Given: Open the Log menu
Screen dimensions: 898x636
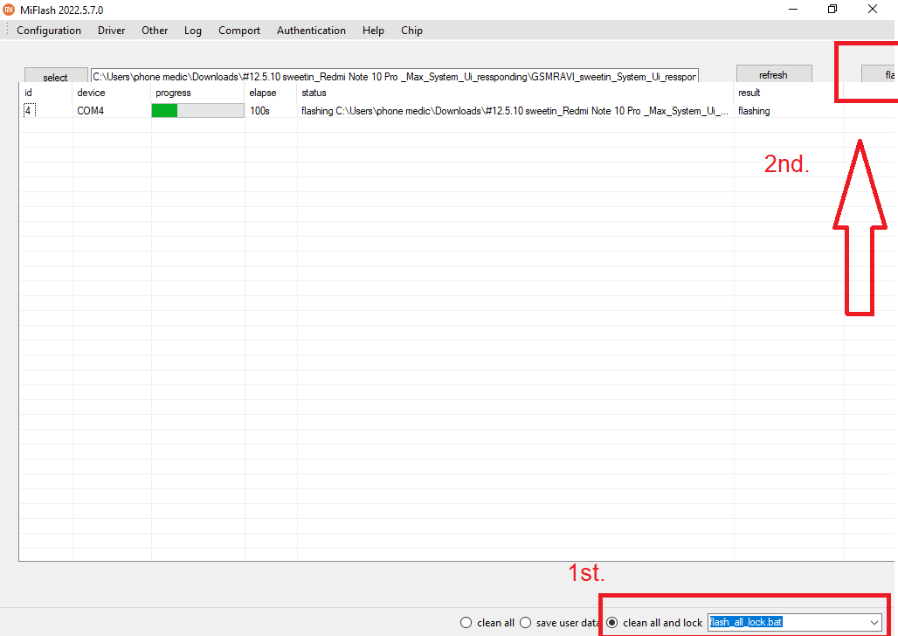Looking at the screenshot, I should point(192,31).
